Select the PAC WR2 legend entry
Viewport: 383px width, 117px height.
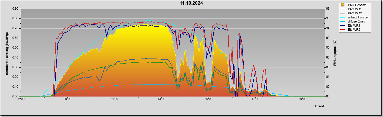pyautogui.click(x=354, y=13)
